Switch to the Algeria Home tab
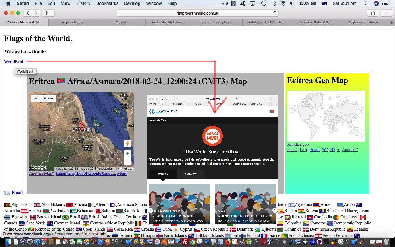Image resolution: width=395 pixels, height=247 pixels. [x=73, y=22]
